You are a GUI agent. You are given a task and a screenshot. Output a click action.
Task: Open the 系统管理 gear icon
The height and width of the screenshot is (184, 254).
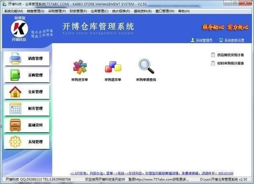pyautogui.click(x=15, y=142)
